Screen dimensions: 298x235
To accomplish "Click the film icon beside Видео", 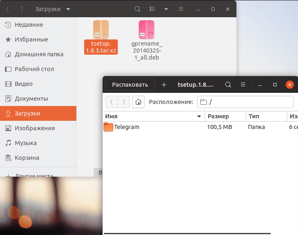I will 8,84.
